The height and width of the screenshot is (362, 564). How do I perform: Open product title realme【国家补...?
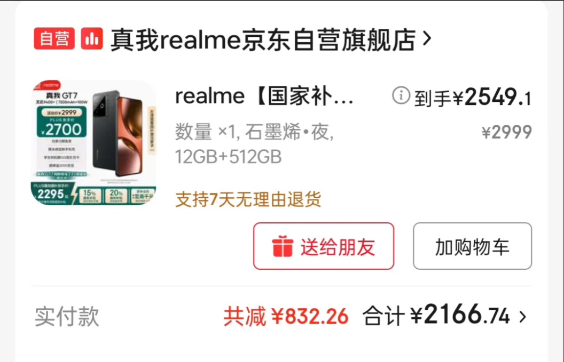(264, 96)
